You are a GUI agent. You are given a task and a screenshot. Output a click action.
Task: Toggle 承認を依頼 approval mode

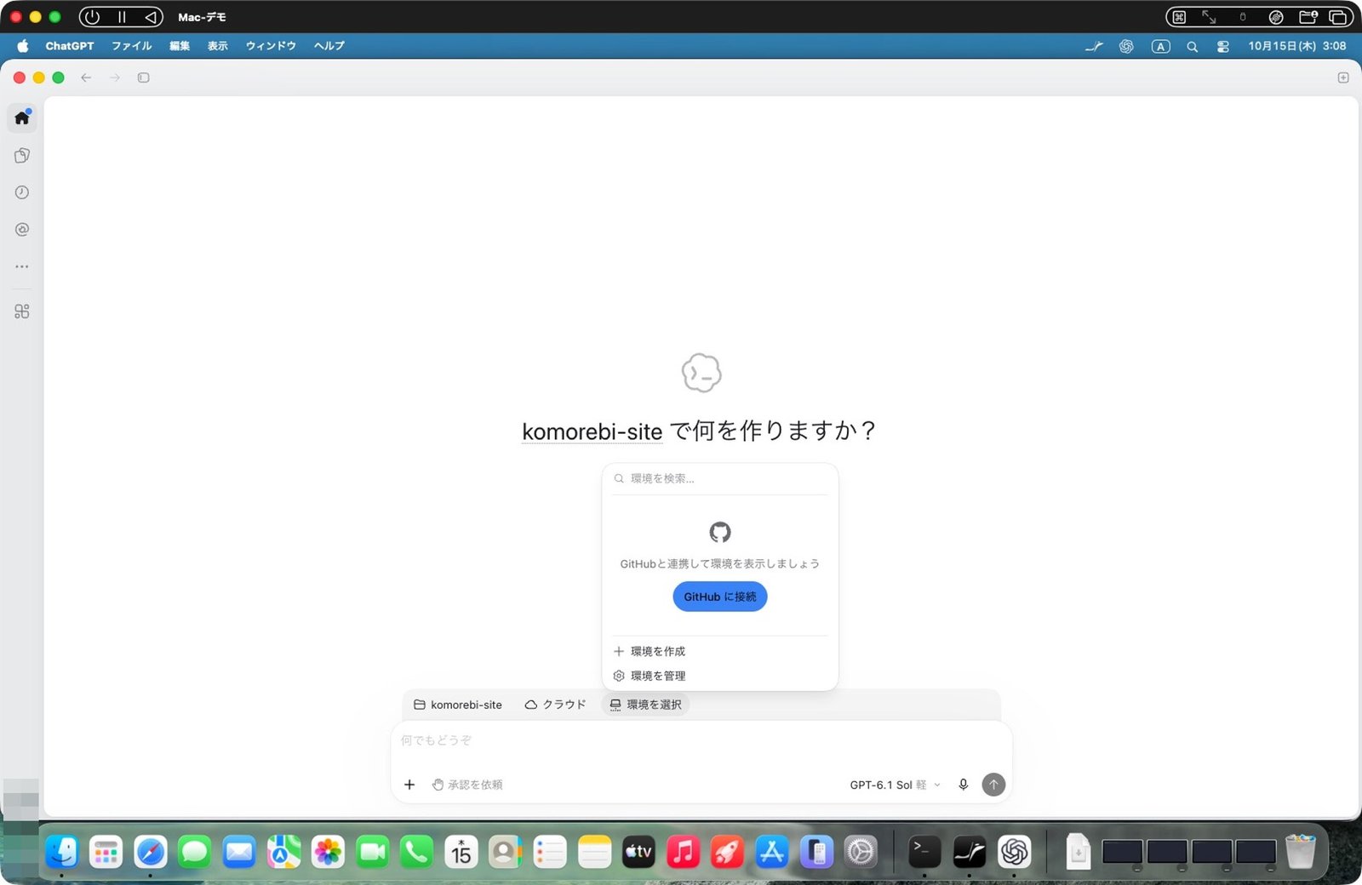coord(467,785)
